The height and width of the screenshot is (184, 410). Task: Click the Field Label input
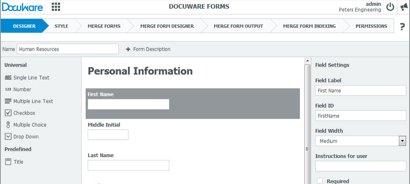360,90
